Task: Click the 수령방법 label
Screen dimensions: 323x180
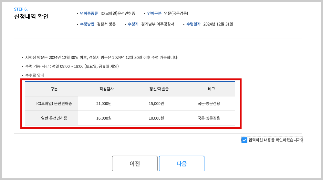Action: [x=87, y=24]
